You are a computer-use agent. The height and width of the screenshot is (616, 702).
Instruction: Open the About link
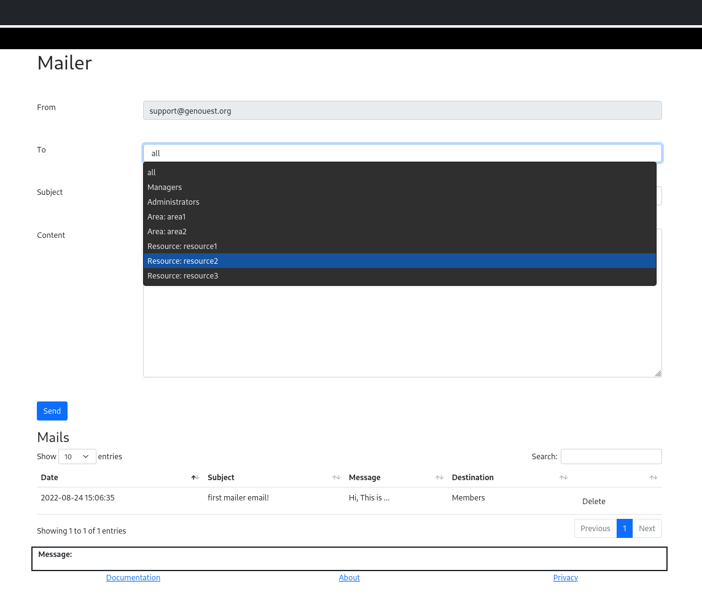tap(349, 578)
